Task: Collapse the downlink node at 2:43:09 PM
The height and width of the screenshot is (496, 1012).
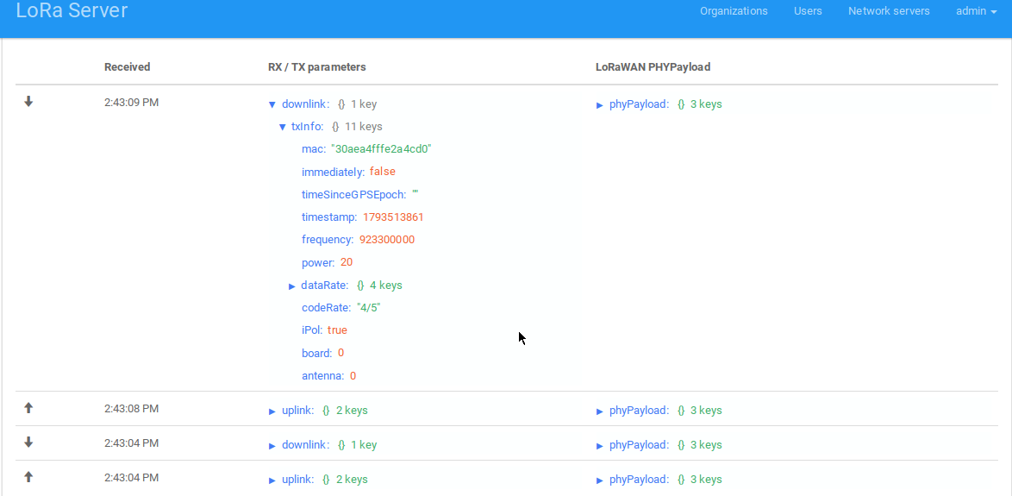Action: [272, 104]
